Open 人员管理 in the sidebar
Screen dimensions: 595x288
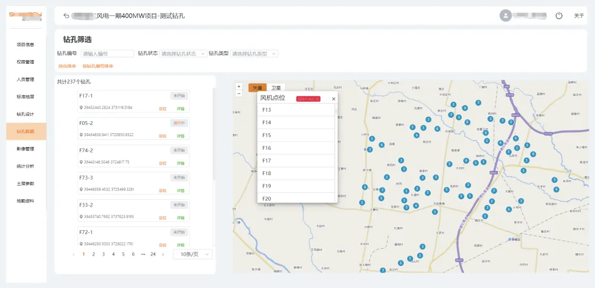pyautogui.click(x=26, y=79)
